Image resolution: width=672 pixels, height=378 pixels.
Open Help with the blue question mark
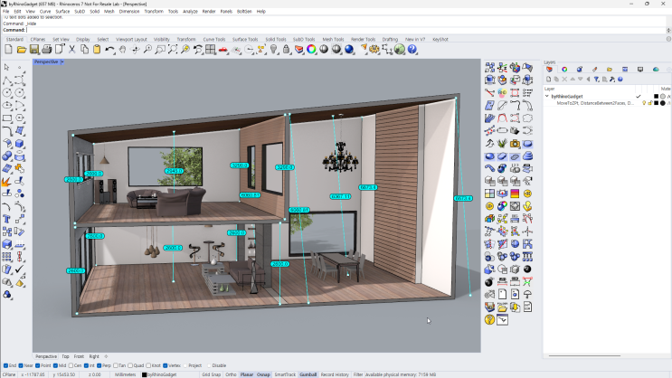pyautogui.click(x=412, y=50)
